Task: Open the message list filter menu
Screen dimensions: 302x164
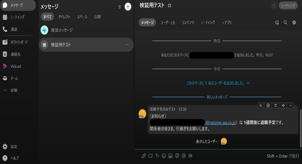Action: [x=120, y=7]
